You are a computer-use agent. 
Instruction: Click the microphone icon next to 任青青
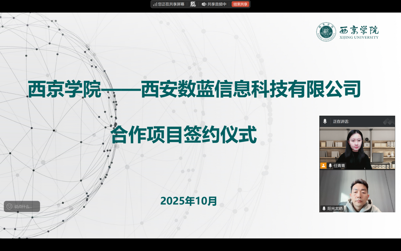pos(330,165)
